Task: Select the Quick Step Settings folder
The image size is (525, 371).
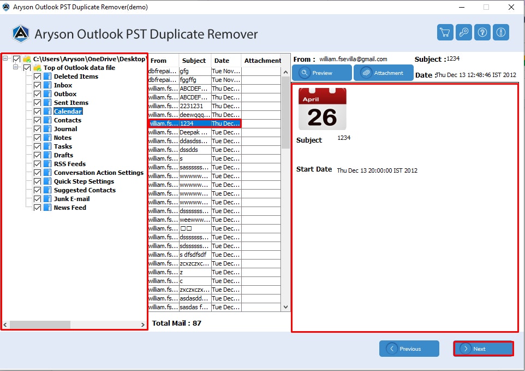Action: tap(83, 181)
